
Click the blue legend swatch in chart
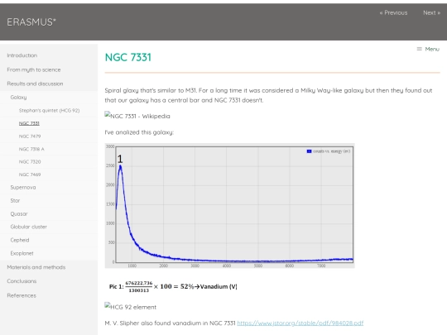[x=309, y=151]
